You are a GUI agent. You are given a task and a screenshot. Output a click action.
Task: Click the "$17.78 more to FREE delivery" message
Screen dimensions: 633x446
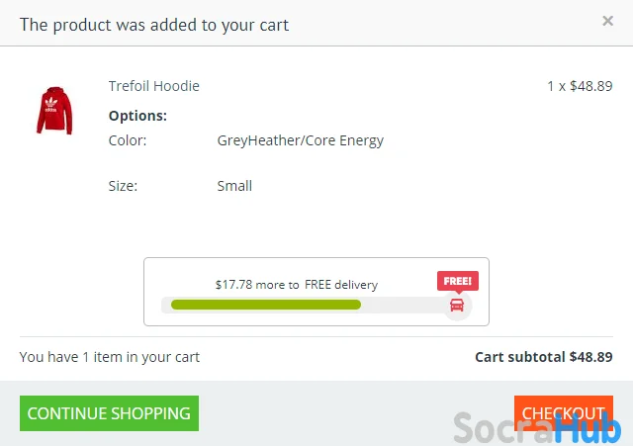click(296, 285)
